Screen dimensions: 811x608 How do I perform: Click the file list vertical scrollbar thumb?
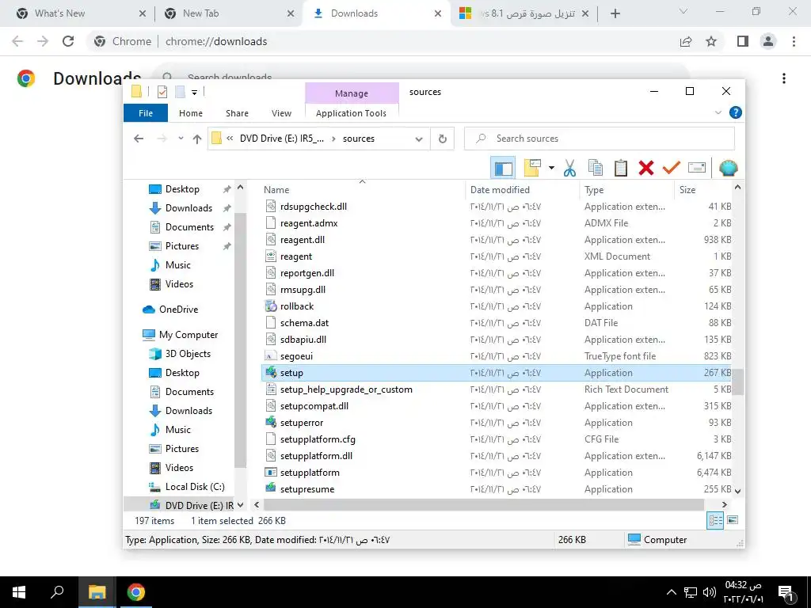pos(737,382)
